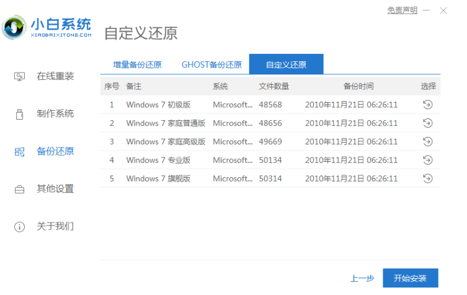
Task: Click the 关于我们 info icon
Action: tap(19, 227)
